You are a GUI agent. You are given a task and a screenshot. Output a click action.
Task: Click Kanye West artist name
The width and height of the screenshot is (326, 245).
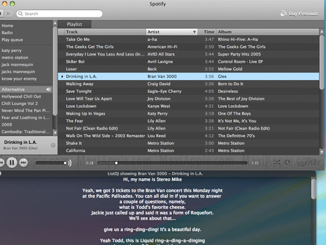[159, 106]
